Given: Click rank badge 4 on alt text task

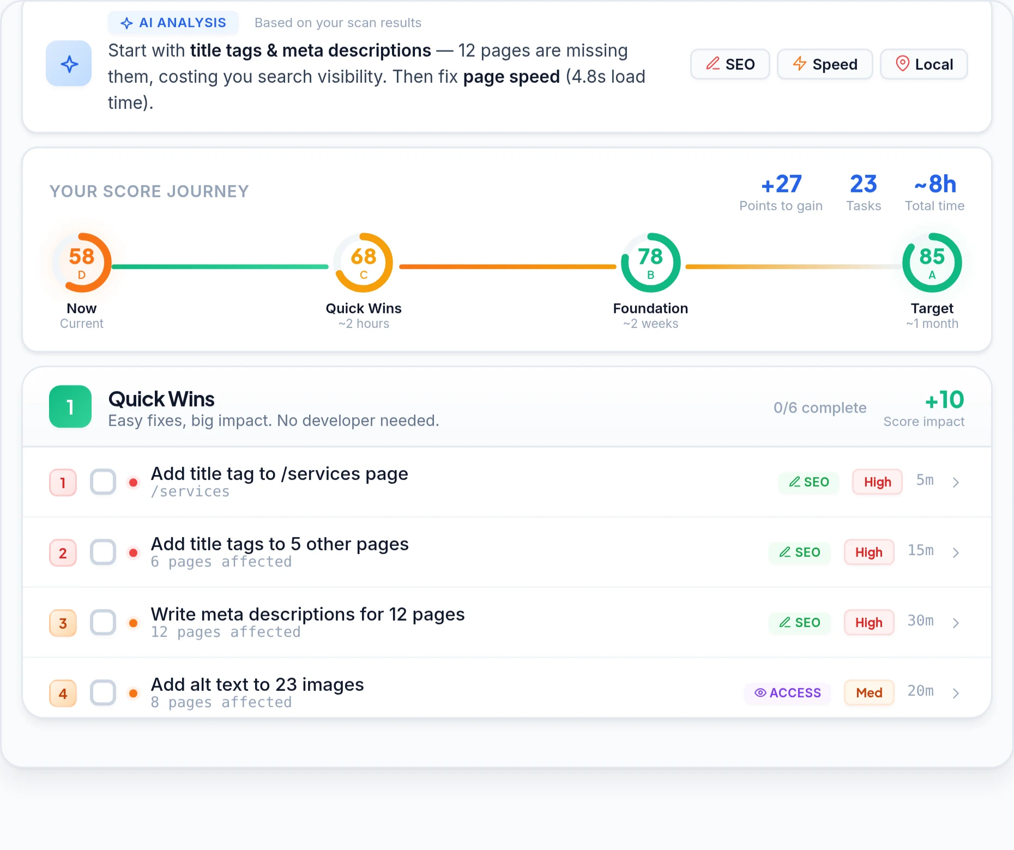Looking at the screenshot, I should point(63,694).
